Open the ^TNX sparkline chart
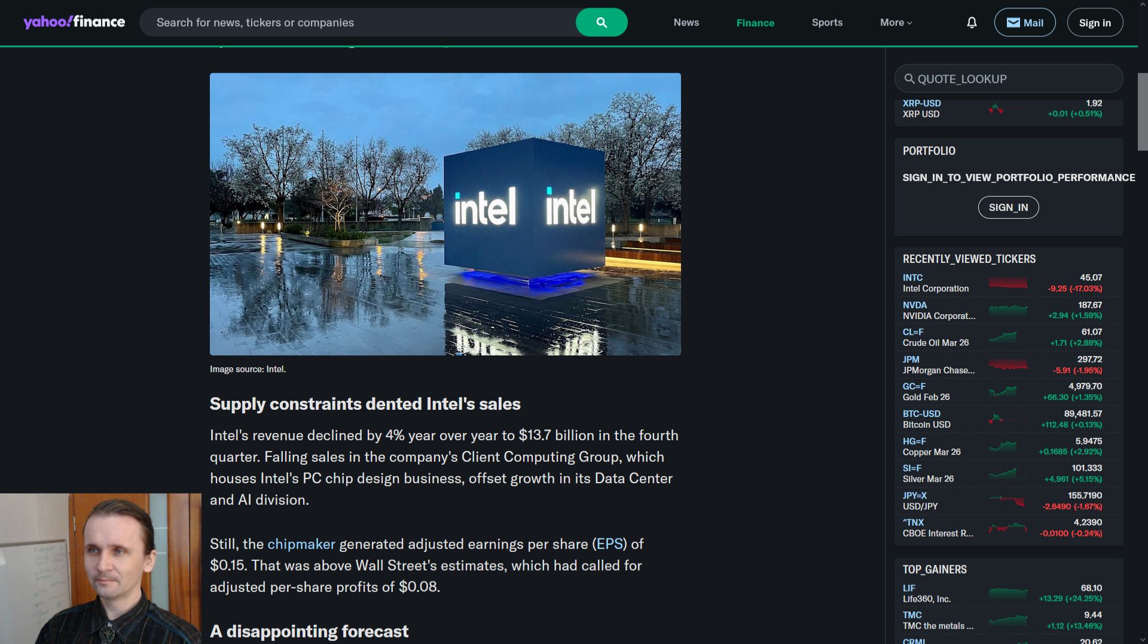The image size is (1148, 644). (x=1008, y=528)
